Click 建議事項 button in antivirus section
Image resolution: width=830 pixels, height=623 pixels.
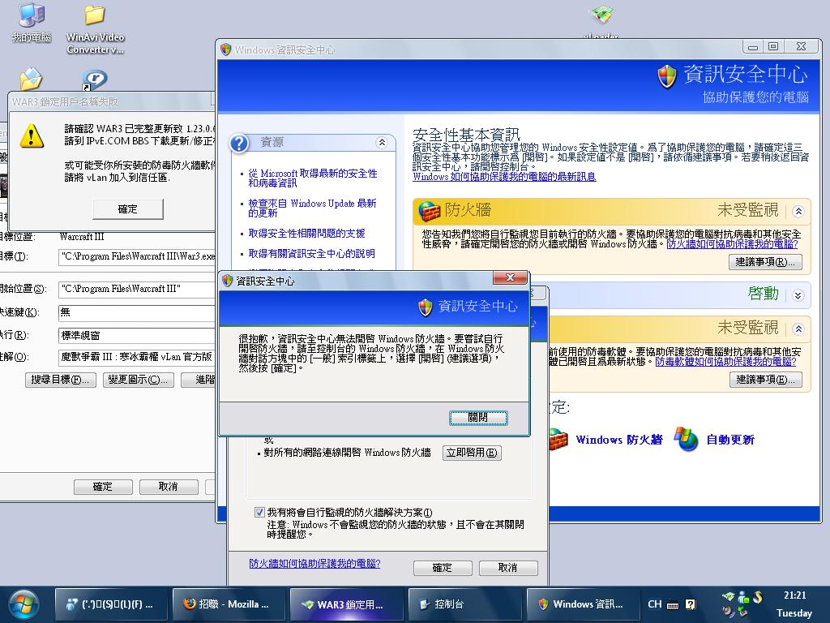765,380
